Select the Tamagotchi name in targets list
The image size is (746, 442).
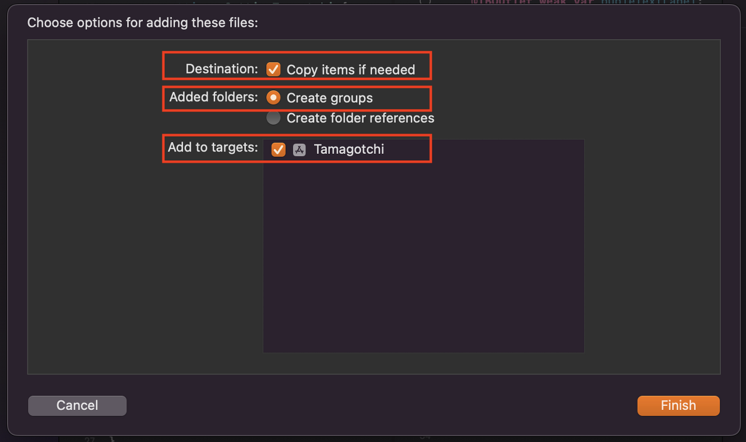[349, 149]
